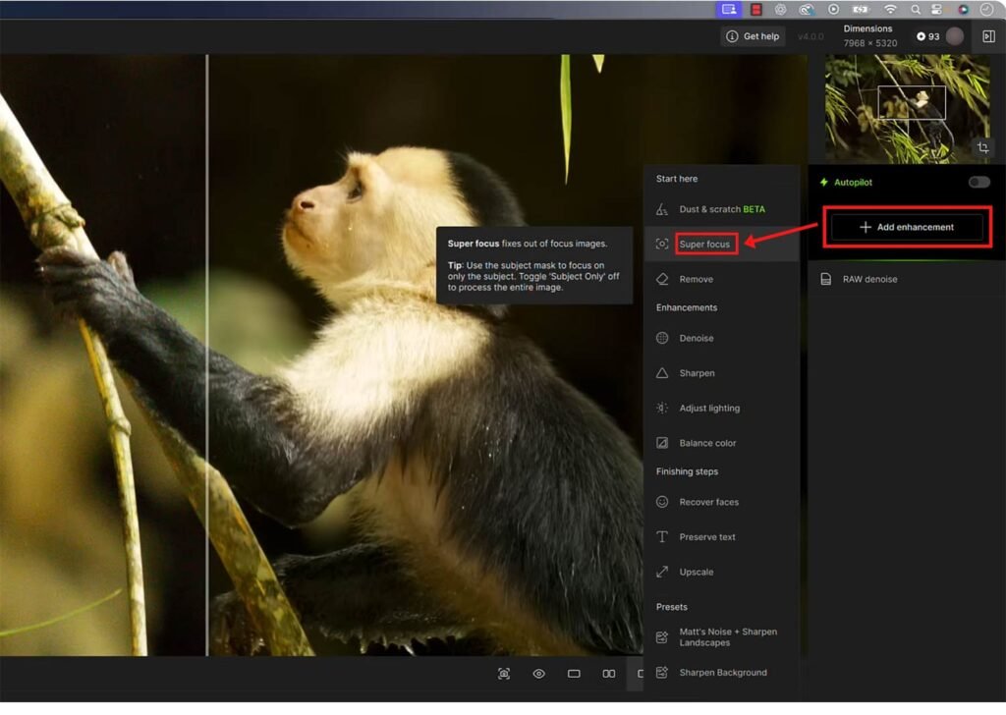Toggle the eye preview visibility icon
This screenshot has height=715, width=1006.
(538, 674)
